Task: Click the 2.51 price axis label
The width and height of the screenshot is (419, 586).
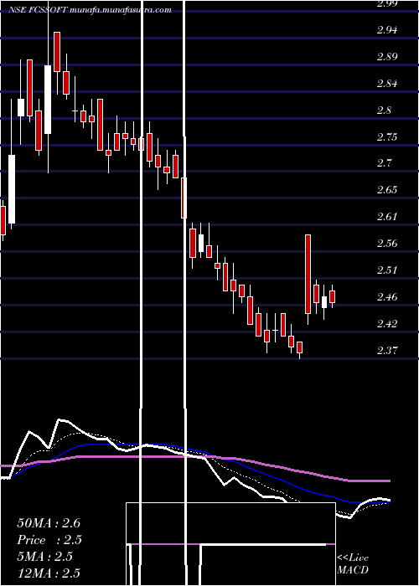Action: point(387,270)
